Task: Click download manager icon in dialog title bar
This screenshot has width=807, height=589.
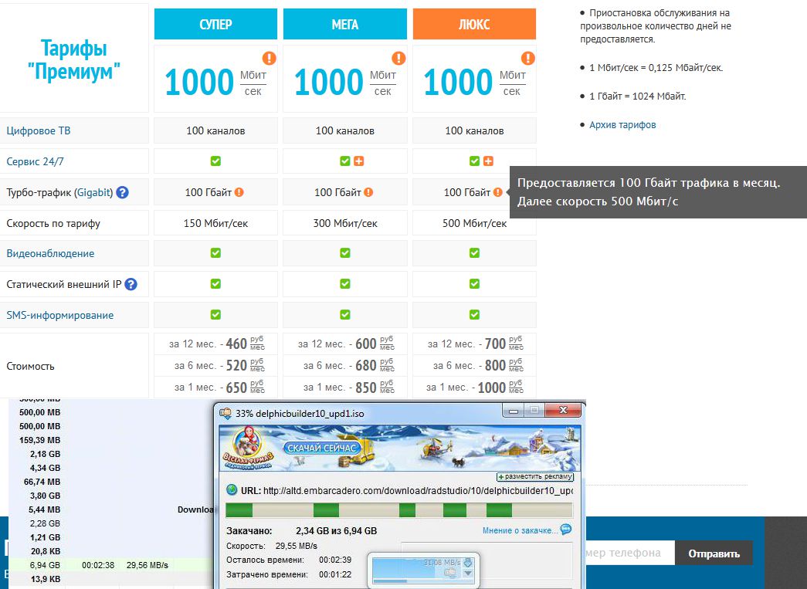Action: coord(225,413)
